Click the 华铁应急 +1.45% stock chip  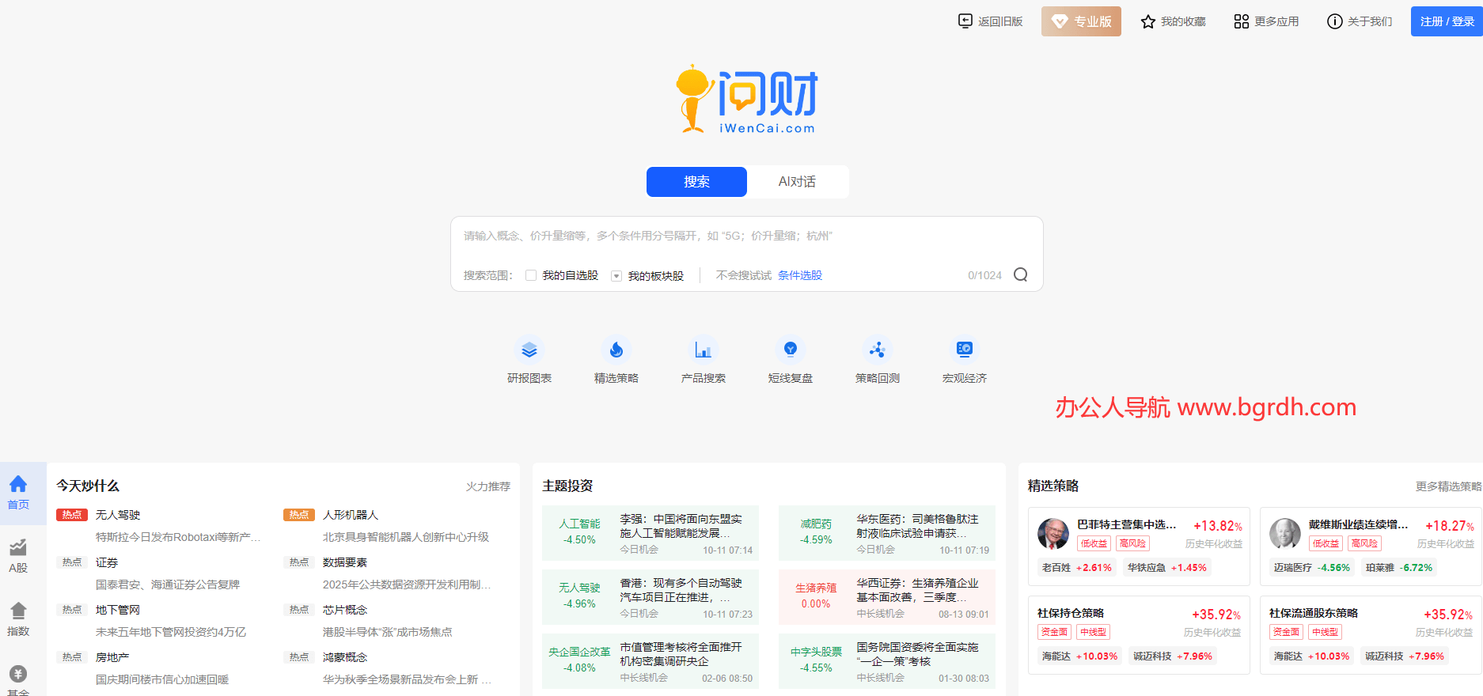[1167, 568]
